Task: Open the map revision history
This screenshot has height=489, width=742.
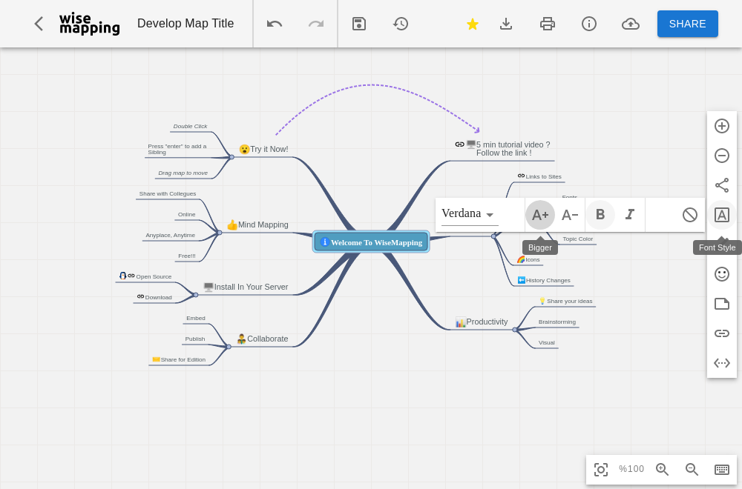Action: [x=401, y=24]
